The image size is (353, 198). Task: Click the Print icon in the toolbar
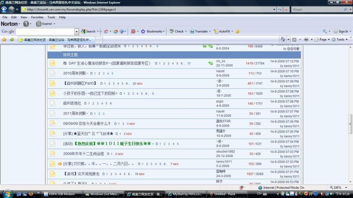[306, 39]
